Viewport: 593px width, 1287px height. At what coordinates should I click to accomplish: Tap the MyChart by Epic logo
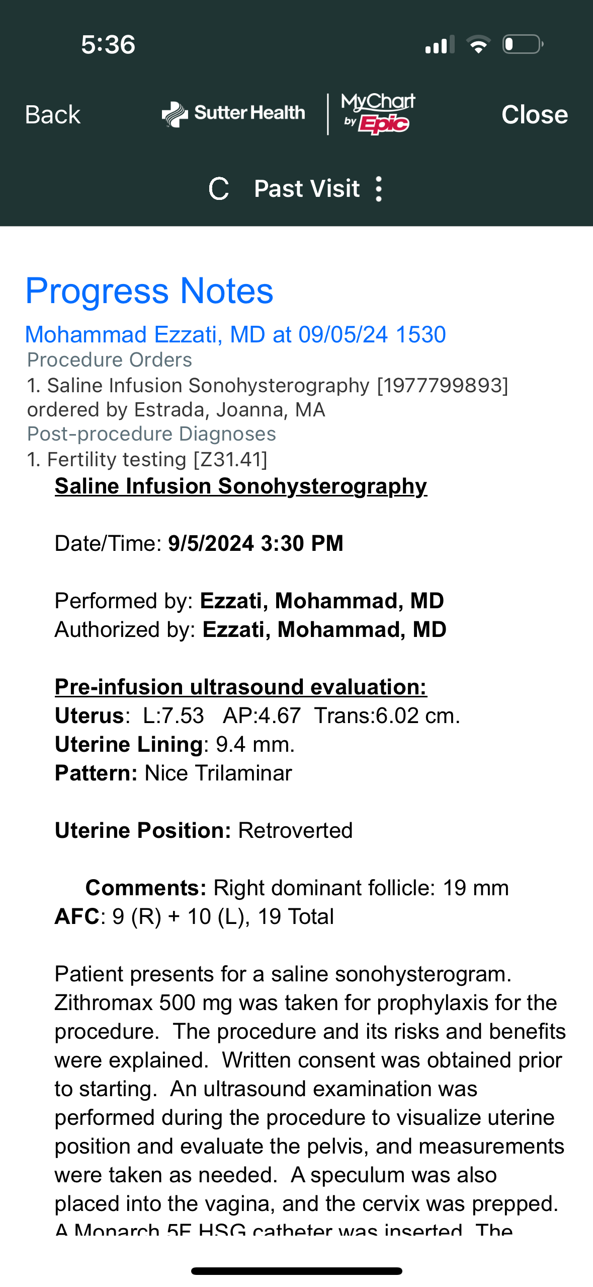pyautogui.click(x=378, y=114)
